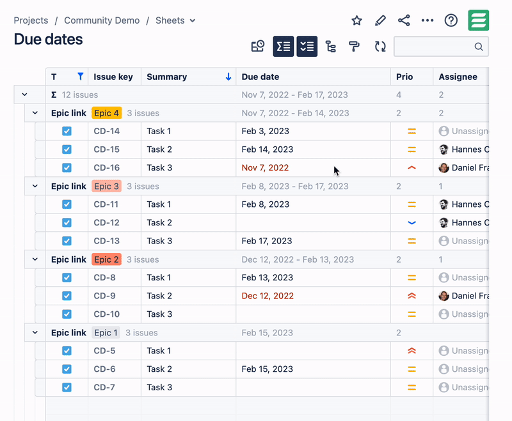The image size is (512, 421).
Task: Collapse the Epic 4 group
Action: click(x=35, y=112)
